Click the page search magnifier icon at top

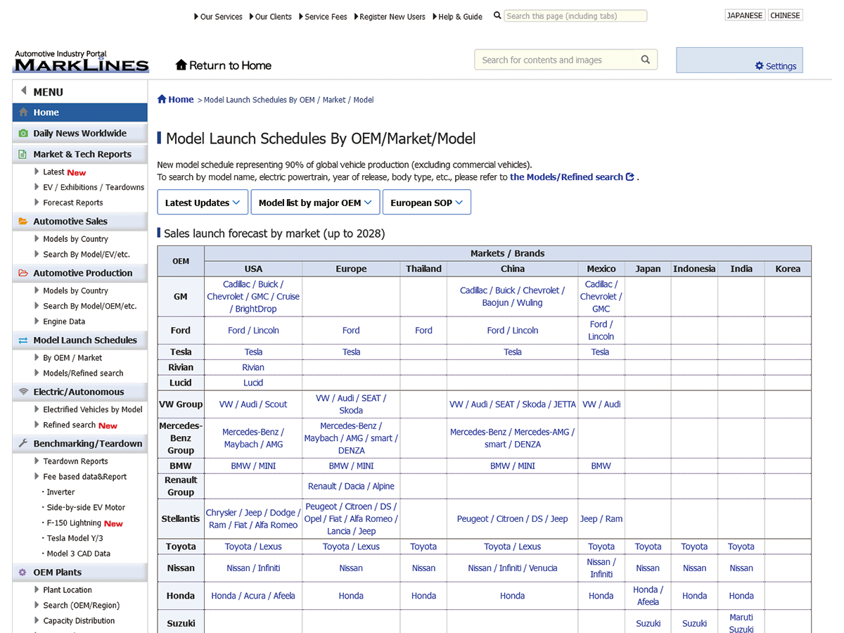[497, 15]
